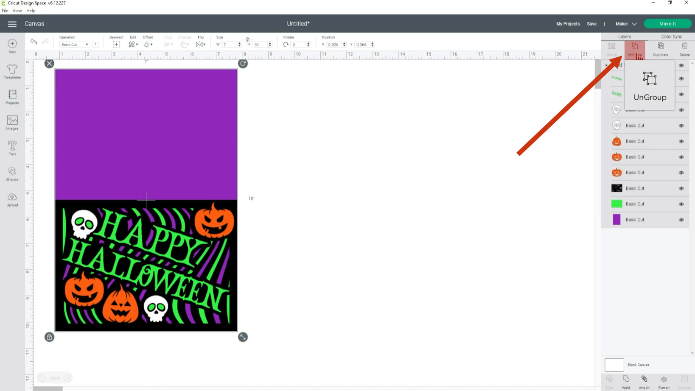The image size is (695, 391).
Task: Toggle visibility of black pattern layer
Action: 681,188
